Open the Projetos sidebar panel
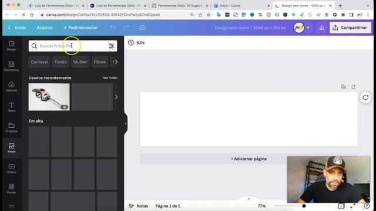 (x=12, y=128)
